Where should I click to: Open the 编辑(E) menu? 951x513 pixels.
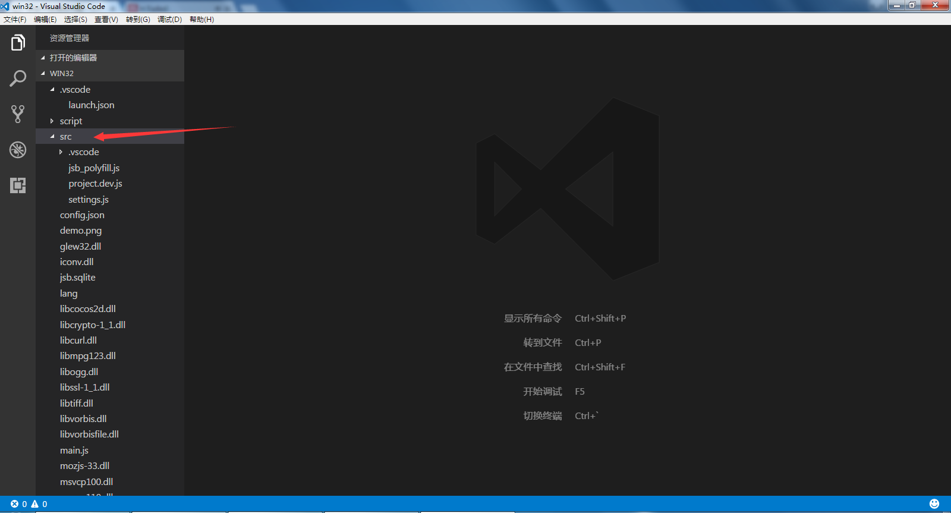click(45, 20)
